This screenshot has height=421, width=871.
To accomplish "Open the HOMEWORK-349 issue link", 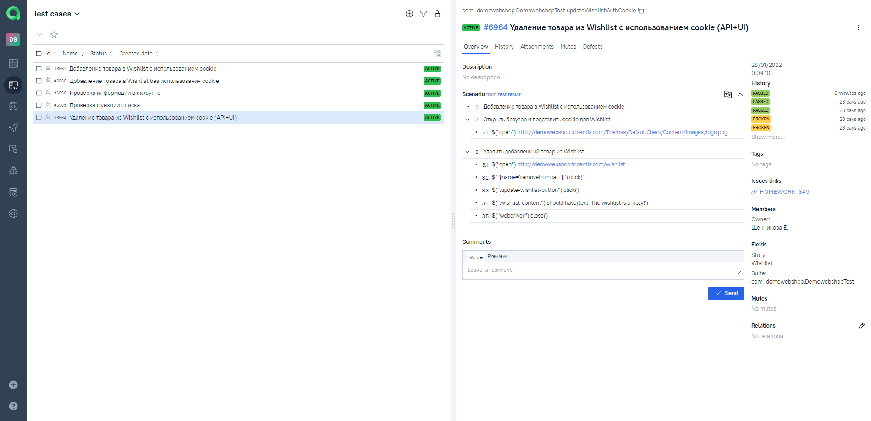I will (x=783, y=191).
